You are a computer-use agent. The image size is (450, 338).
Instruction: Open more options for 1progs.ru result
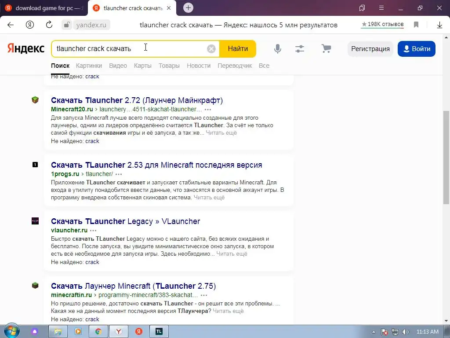click(119, 174)
